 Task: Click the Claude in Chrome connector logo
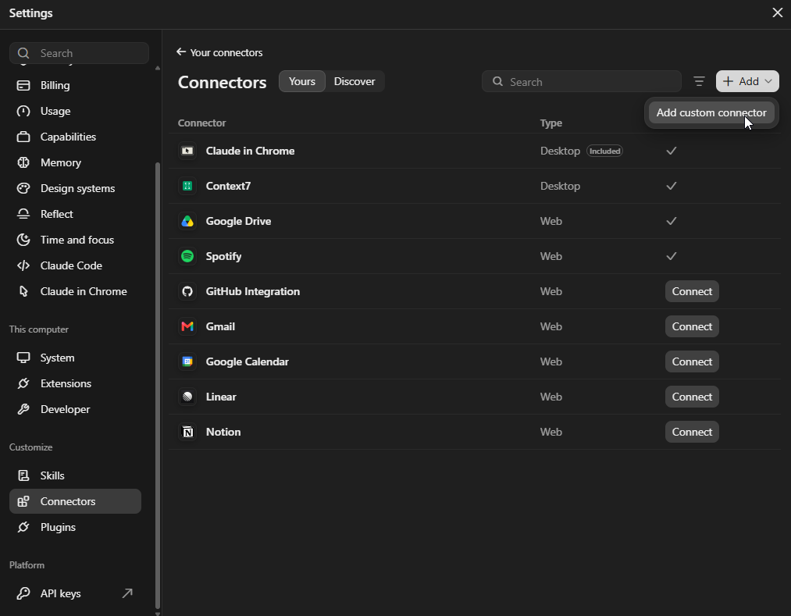pos(187,151)
